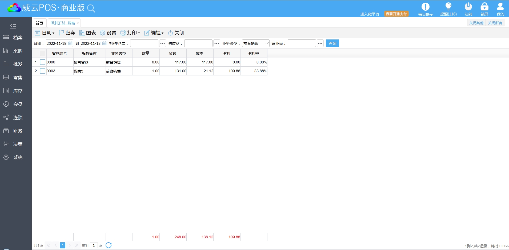Expand the 业务类型 dropdown showing 前台销售
Viewport: 509px width, 250px height.
pyautogui.click(x=266, y=43)
